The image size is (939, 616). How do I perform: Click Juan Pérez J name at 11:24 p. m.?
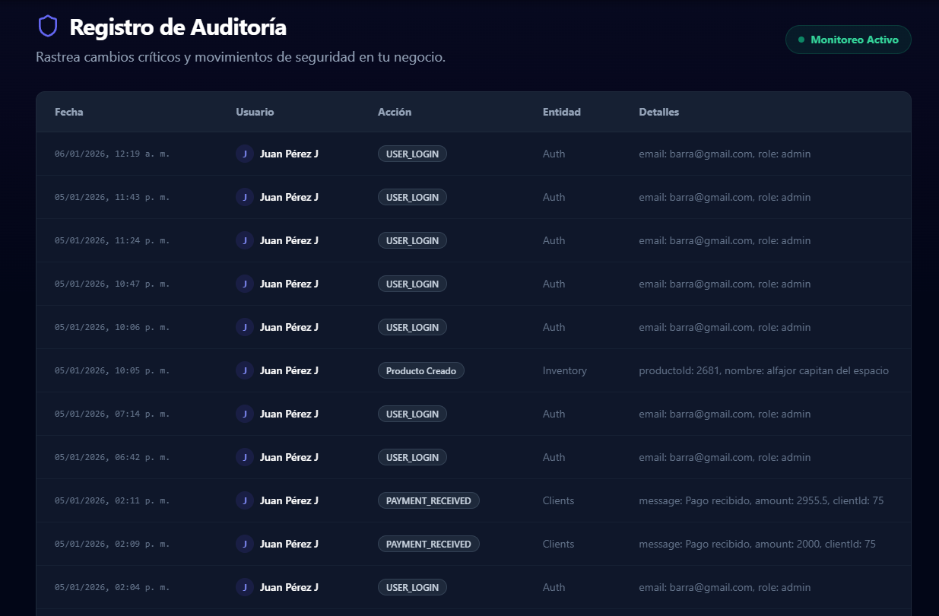point(289,240)
